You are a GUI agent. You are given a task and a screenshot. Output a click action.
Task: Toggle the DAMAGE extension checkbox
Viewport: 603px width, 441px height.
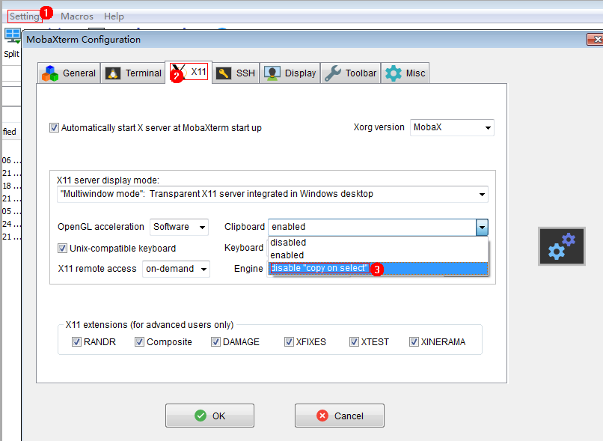click(x=215, y=341)
